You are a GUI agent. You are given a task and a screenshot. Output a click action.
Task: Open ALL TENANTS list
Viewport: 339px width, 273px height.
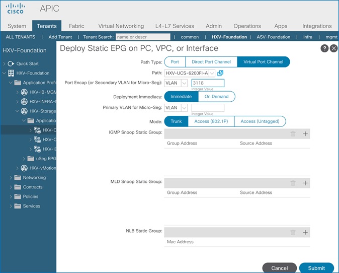tap(20, 37)
